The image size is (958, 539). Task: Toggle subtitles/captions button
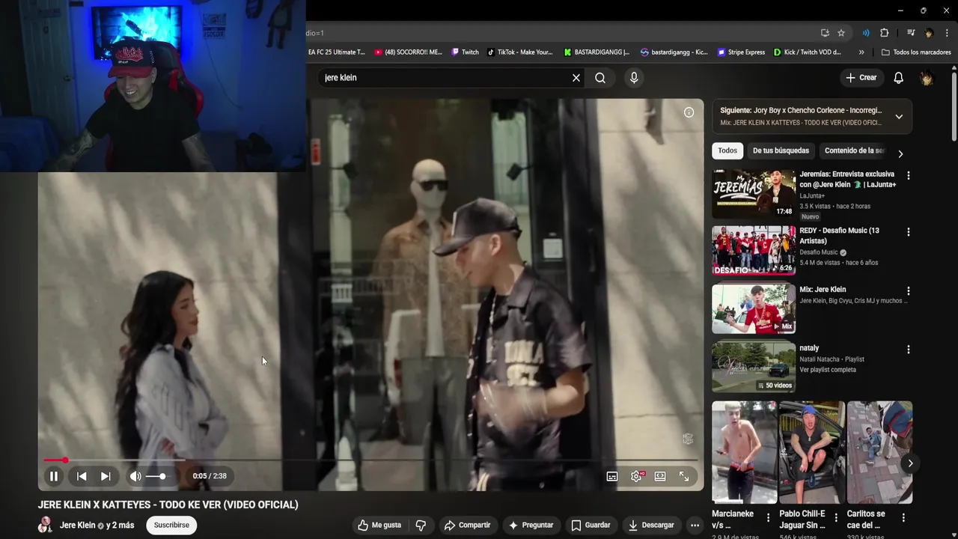[612, 476]
